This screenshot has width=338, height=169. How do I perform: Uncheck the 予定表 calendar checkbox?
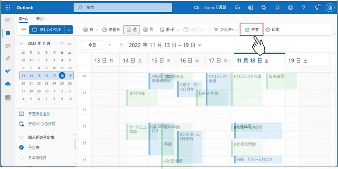[21, 148]
